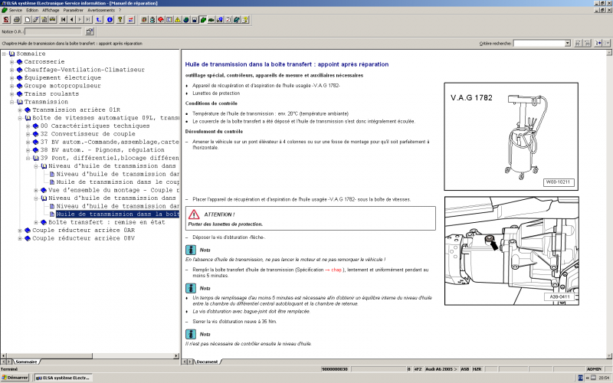The width and height of the screenshot is (613, 383).
Task: Expand the Carrosserie tree node
Action: 11,61
